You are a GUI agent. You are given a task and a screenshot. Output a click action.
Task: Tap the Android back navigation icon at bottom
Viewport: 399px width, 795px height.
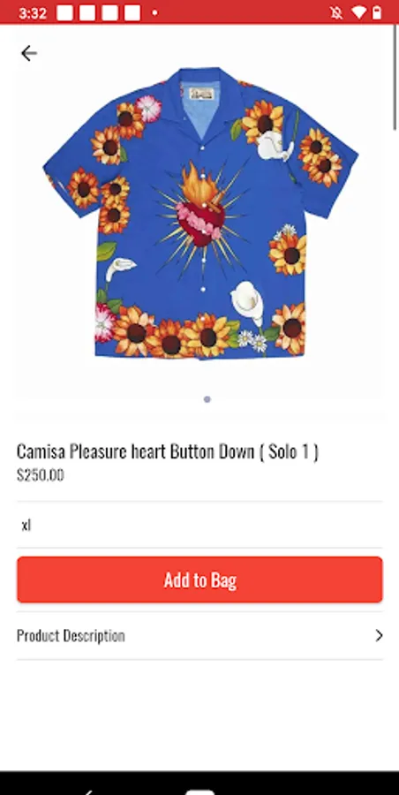[x=89, y=791]
